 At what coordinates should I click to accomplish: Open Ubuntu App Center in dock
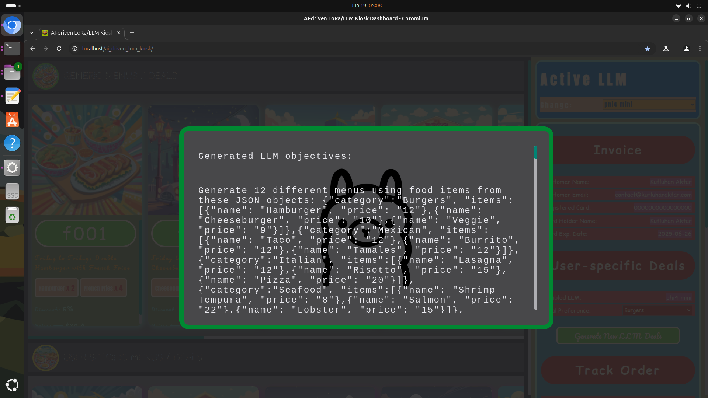click(x=12, y=119)
